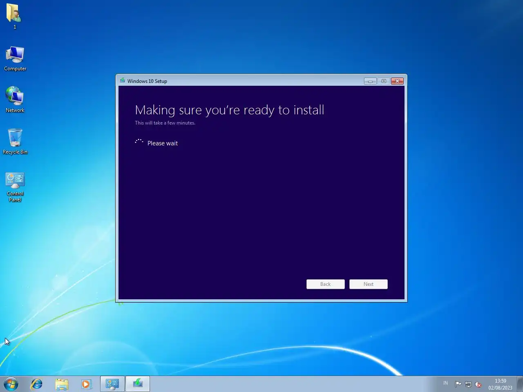Screen dimensions: 523x392
Task: Open the Control Panel desktop icon
Action: click(x=15, y=187)
